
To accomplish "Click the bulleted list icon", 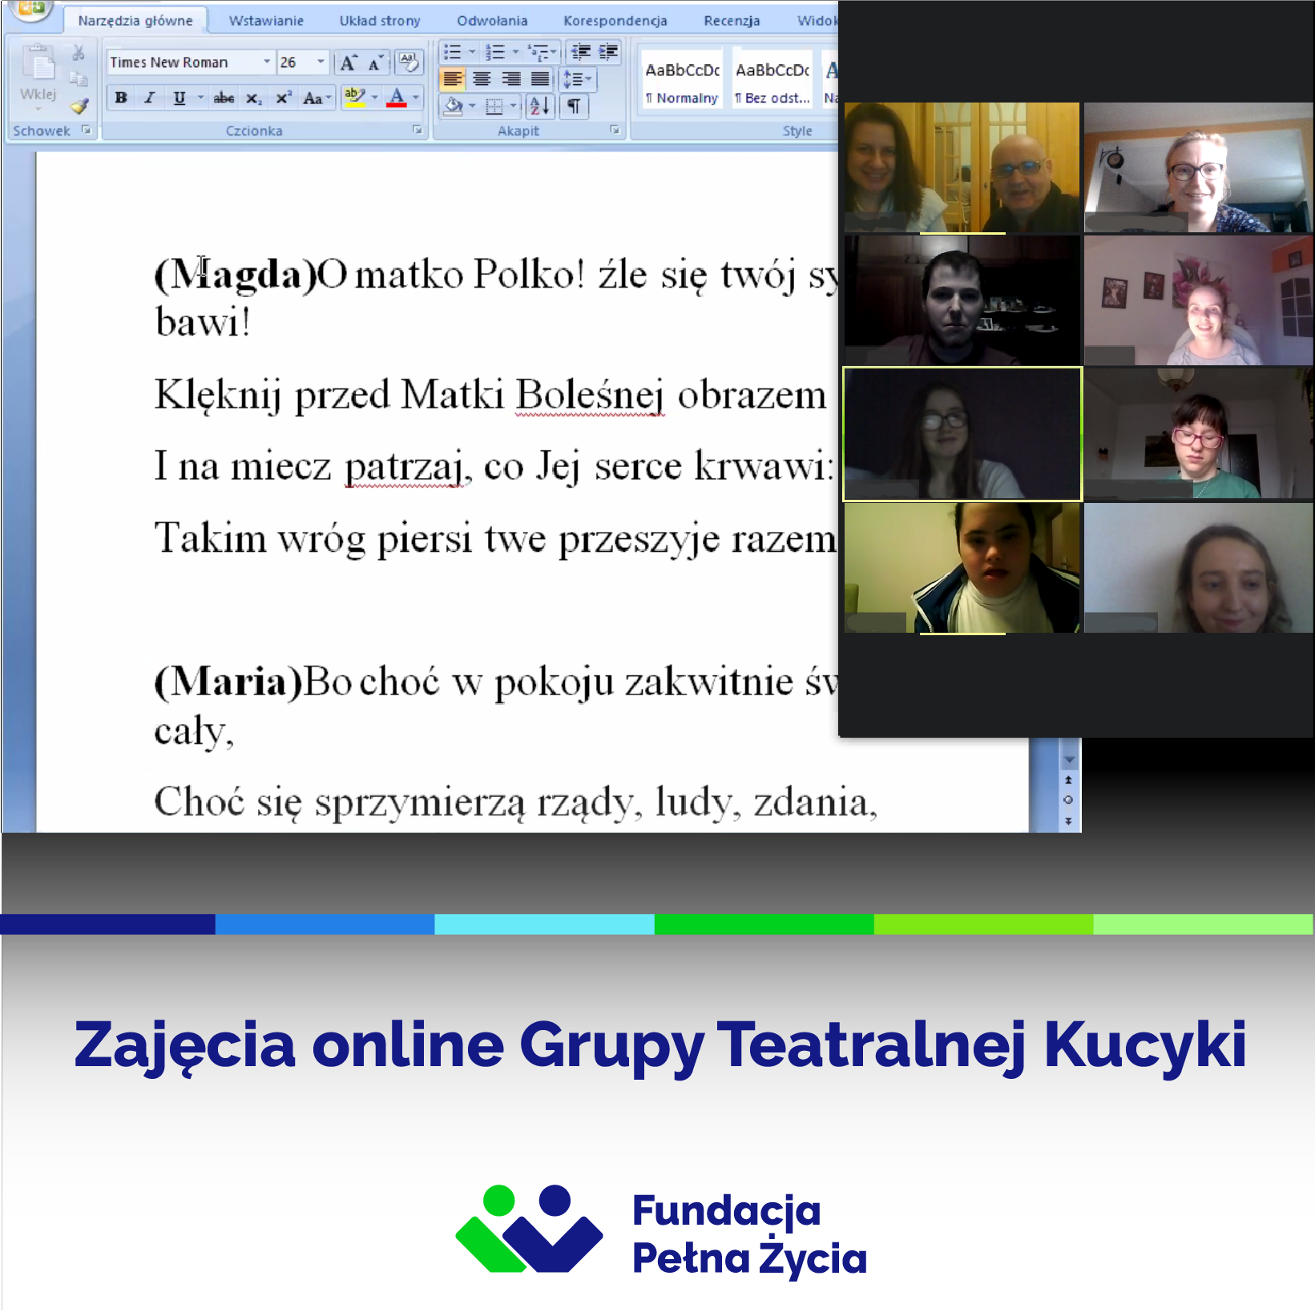I will pos(453,53).
